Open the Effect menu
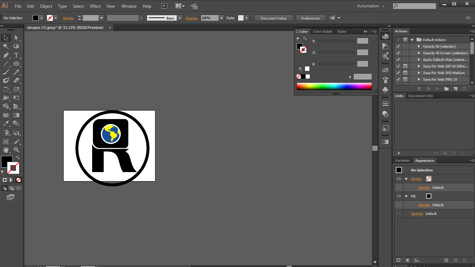Viewport: 475px width, 267px height. click(95, 6)
